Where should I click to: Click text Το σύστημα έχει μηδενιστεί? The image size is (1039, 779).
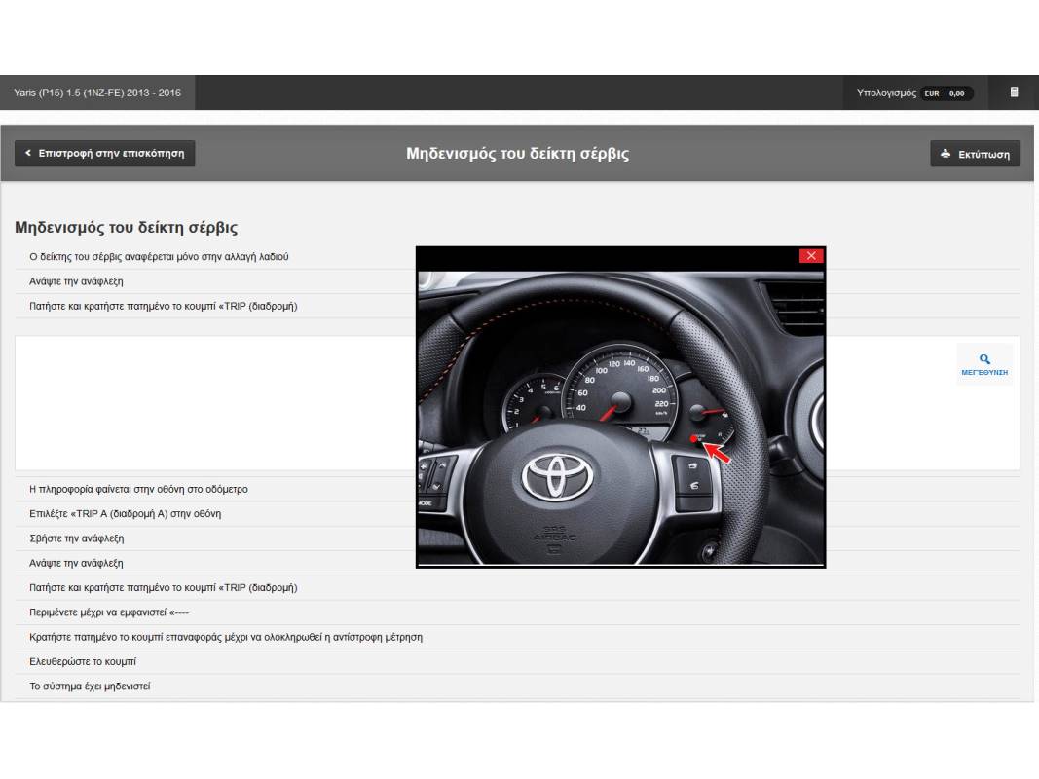click(90, 686)
